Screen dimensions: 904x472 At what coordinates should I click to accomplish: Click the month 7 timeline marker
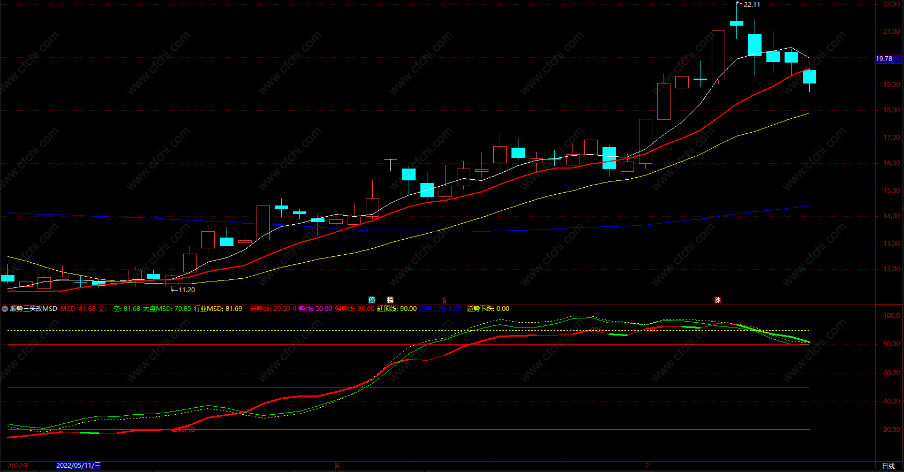[x=647, y=466]
